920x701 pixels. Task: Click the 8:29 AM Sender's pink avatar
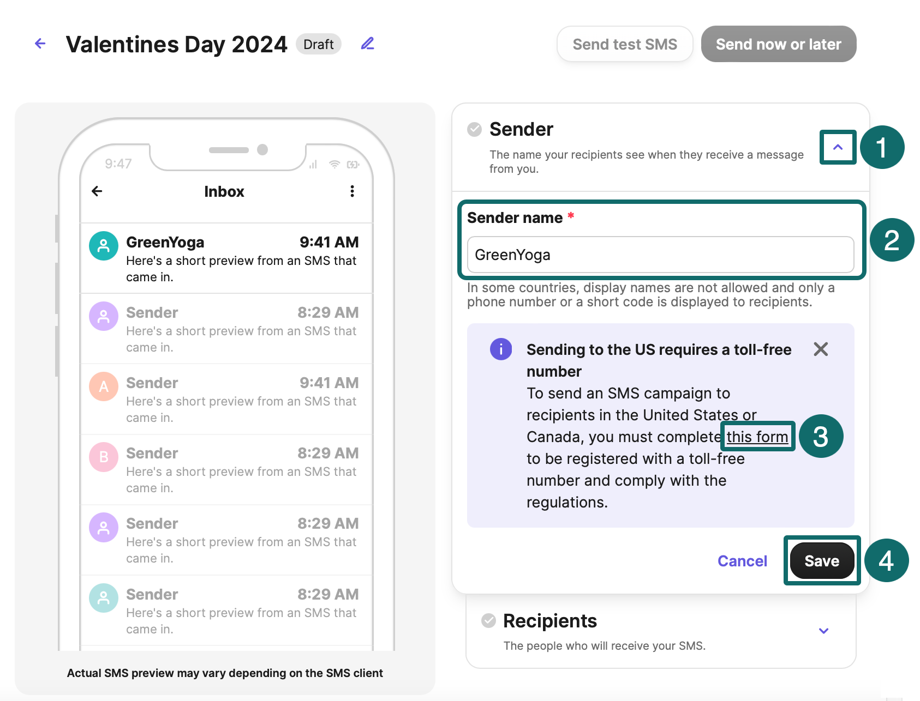click(103, 457)
